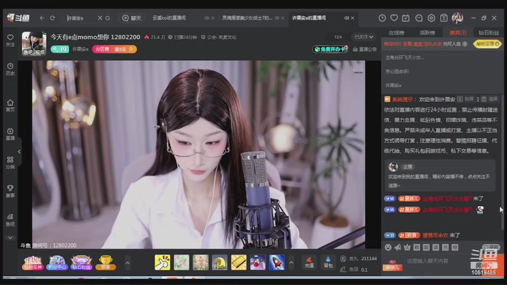Viewport: 507px width, 285px height.
Task: Switch to the 云溪koi的直播间 tab
Action: [x=169, y=18]
